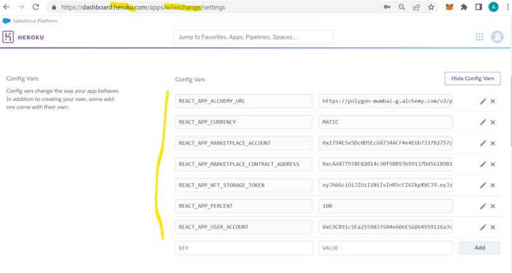Select the 0xcAd477978F82014c value field
Viewport: 512px width, 273px height.
pyautogui.click(x=386, y=164)
